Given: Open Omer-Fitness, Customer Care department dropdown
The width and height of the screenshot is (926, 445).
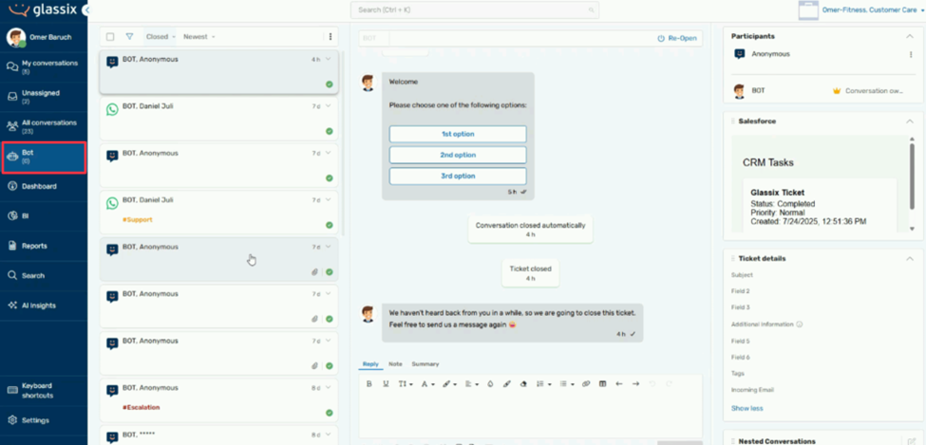Looking at the screenshot, I should (x=873, y=10).
